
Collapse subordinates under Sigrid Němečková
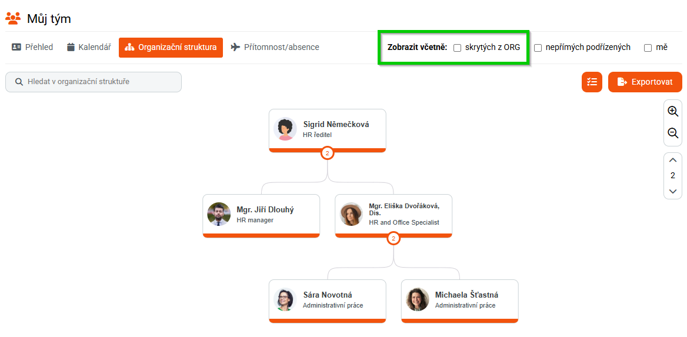(x=328, y=153)
